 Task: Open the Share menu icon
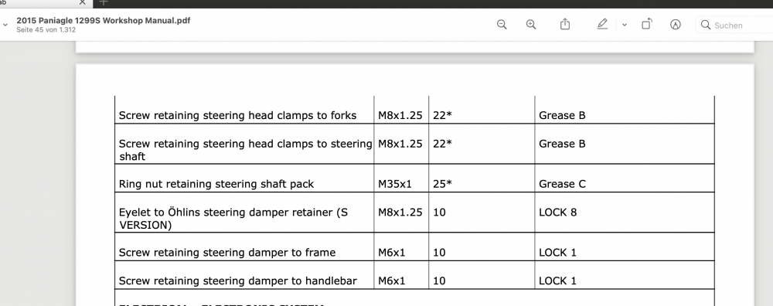[x=565, y=24]
